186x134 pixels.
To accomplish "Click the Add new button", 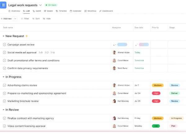I will (6, 19).
